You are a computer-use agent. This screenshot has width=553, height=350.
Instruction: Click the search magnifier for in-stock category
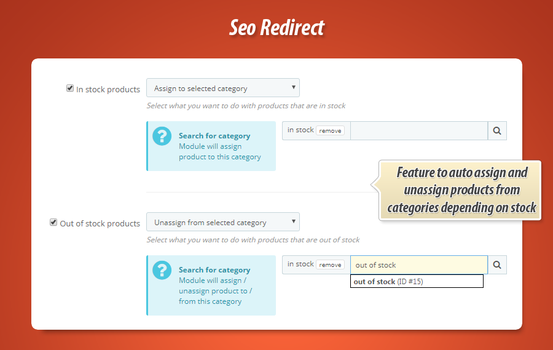tap(497, 130)
